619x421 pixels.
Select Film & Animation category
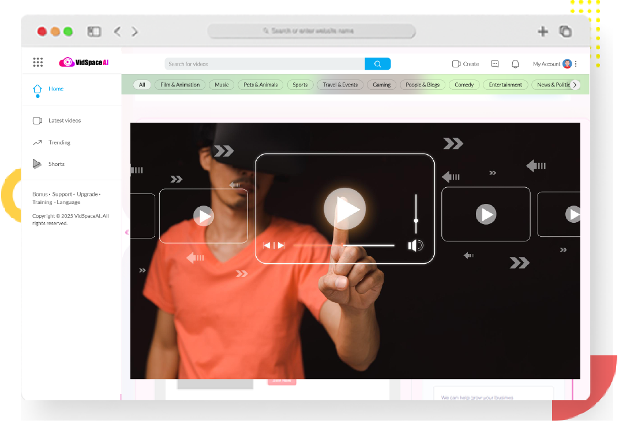coord(180,85)
